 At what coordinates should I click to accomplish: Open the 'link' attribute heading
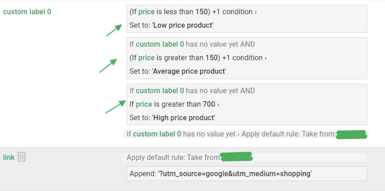click(9, 157)
